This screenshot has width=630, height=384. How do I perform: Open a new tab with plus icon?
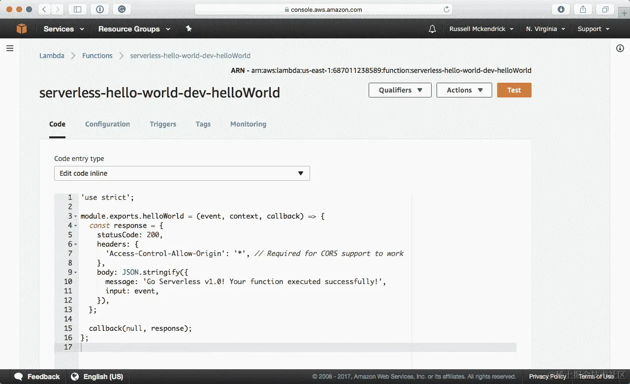pyautogui.click(x=623, y=13)
